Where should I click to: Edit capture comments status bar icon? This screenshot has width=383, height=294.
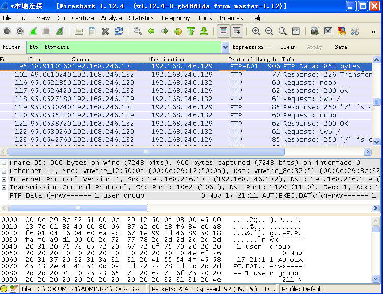14,289
